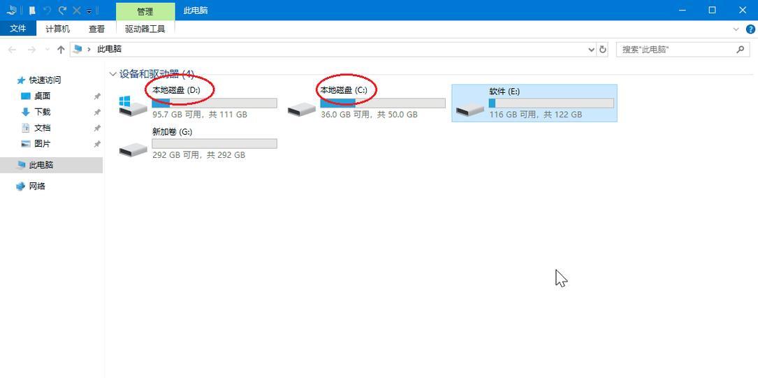Click the computer icon inside the address bar

point(77,49)
